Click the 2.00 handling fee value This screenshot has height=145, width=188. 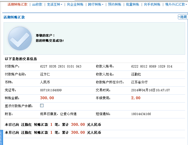click(x=136, y=98)
